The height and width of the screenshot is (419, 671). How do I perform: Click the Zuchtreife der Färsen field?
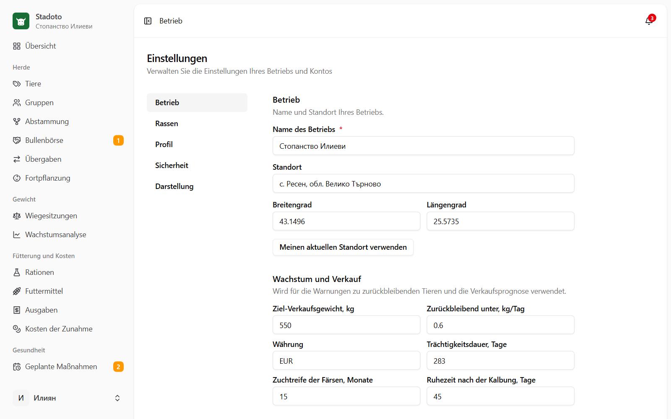pyautogui.click(x=346, y=396)
